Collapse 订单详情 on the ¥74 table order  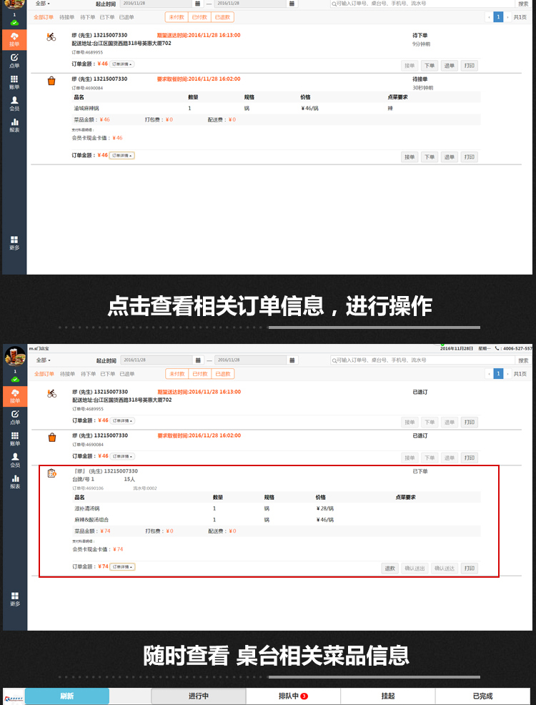click(x=122, y=566)
